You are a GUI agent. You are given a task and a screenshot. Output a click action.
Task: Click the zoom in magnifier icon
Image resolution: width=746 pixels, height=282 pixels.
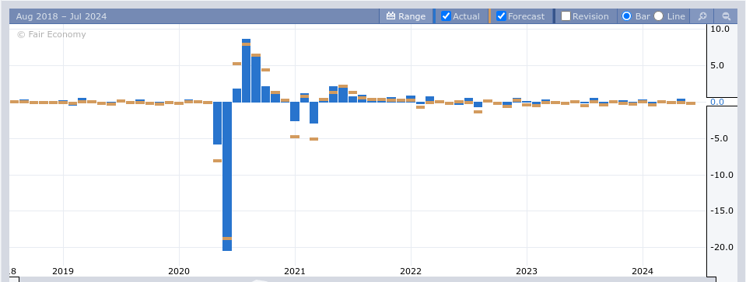(x=702, y=16)
